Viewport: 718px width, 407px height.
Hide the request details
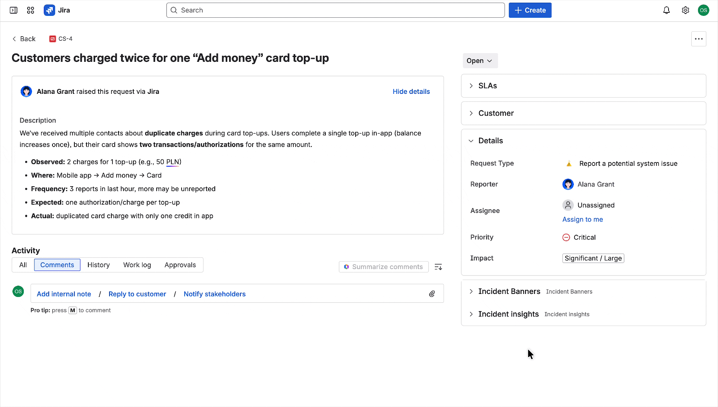coord(411,92)
